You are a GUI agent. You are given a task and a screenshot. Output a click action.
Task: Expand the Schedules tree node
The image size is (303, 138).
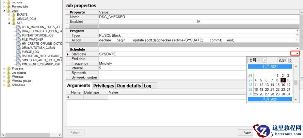click(4, 85)
